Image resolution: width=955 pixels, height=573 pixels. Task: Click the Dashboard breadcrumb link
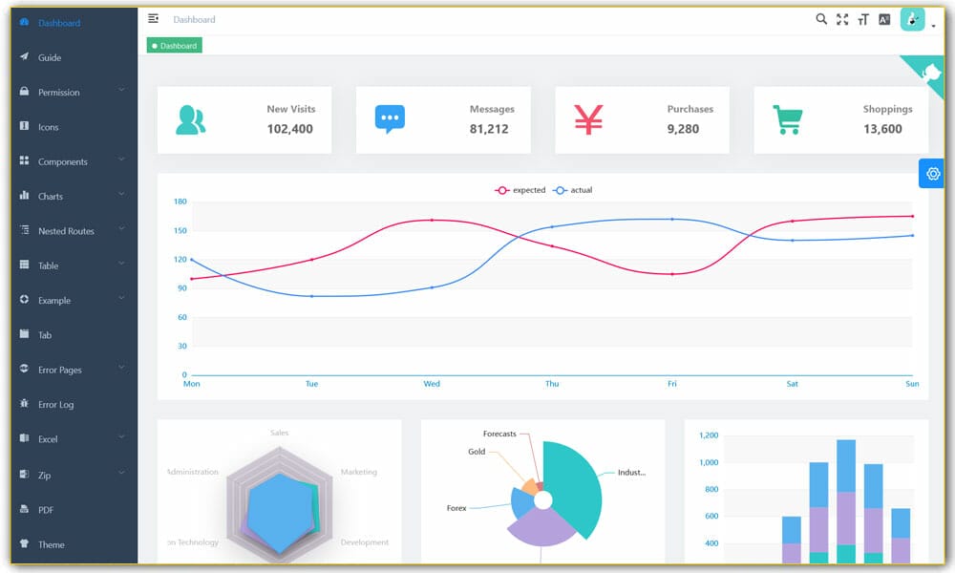pyautogui.click(x=195, y=18)
